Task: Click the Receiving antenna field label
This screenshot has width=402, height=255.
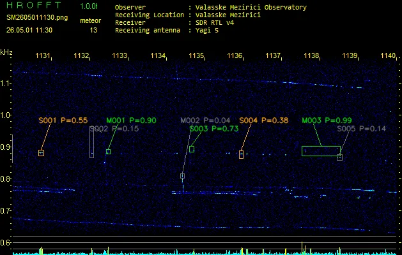Action: click(148, 31)
